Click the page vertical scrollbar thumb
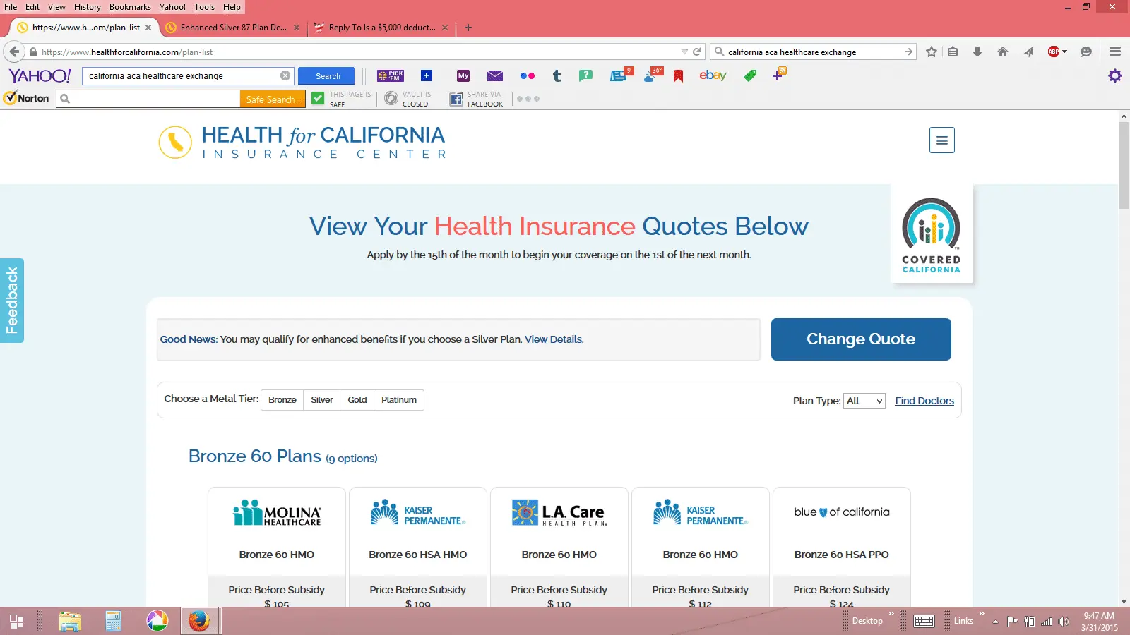 pos(1124,166)
